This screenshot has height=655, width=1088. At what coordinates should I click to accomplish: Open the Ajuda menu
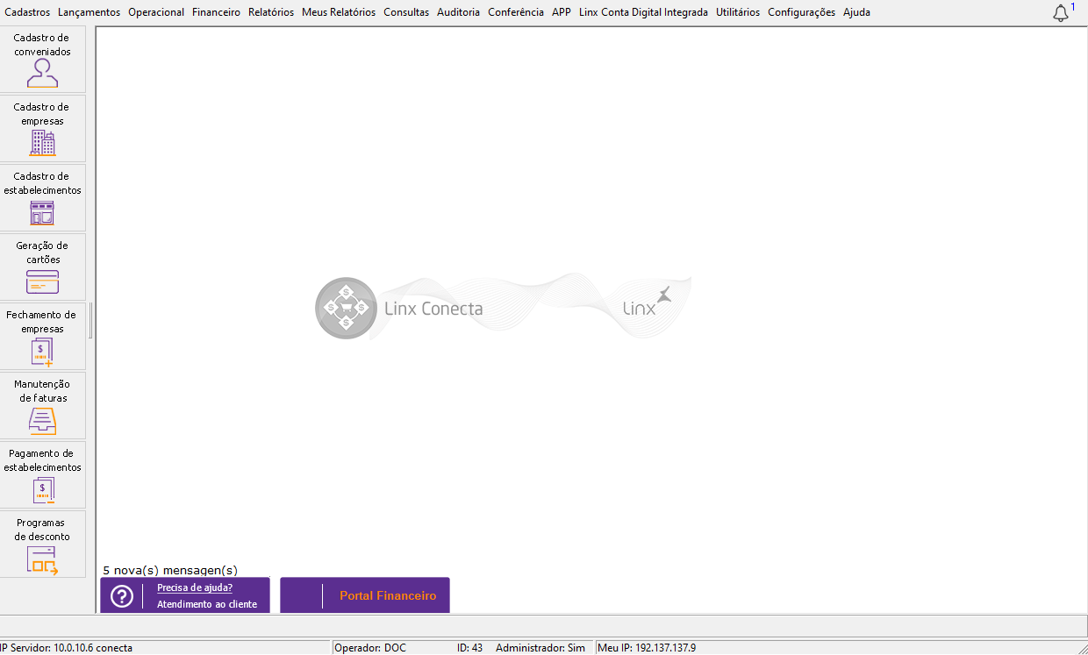click(x=856, y=12)
